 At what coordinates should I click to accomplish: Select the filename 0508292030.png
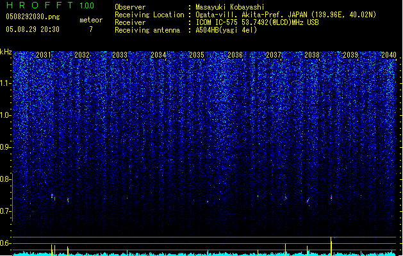[x=33, y=17]
